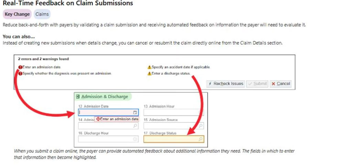Open the lookup magnifier in field 14

click(x=135, y=126)
